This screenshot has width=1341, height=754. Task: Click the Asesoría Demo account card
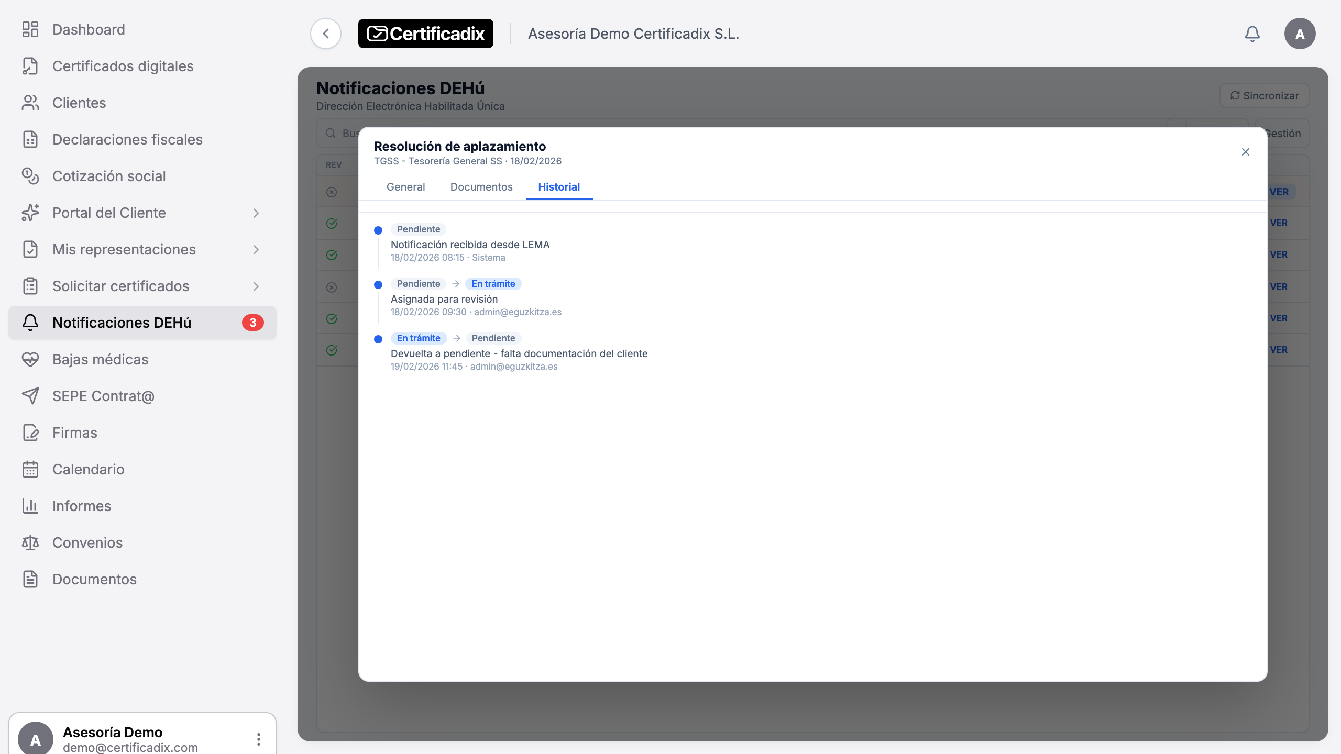[142, 734]
